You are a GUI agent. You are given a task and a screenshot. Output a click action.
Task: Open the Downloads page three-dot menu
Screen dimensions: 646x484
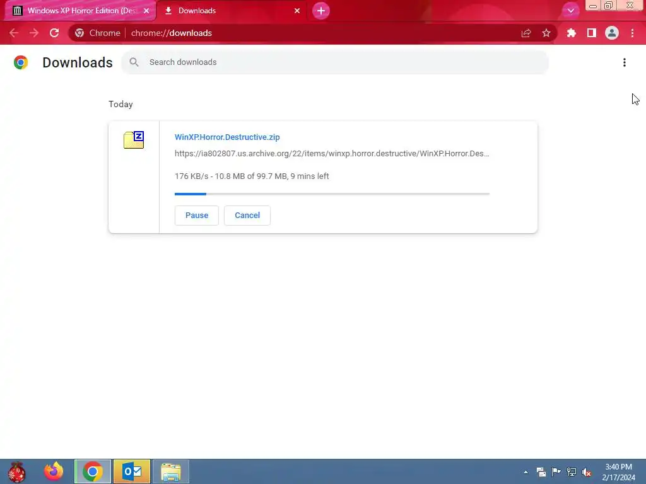(625, 62)
